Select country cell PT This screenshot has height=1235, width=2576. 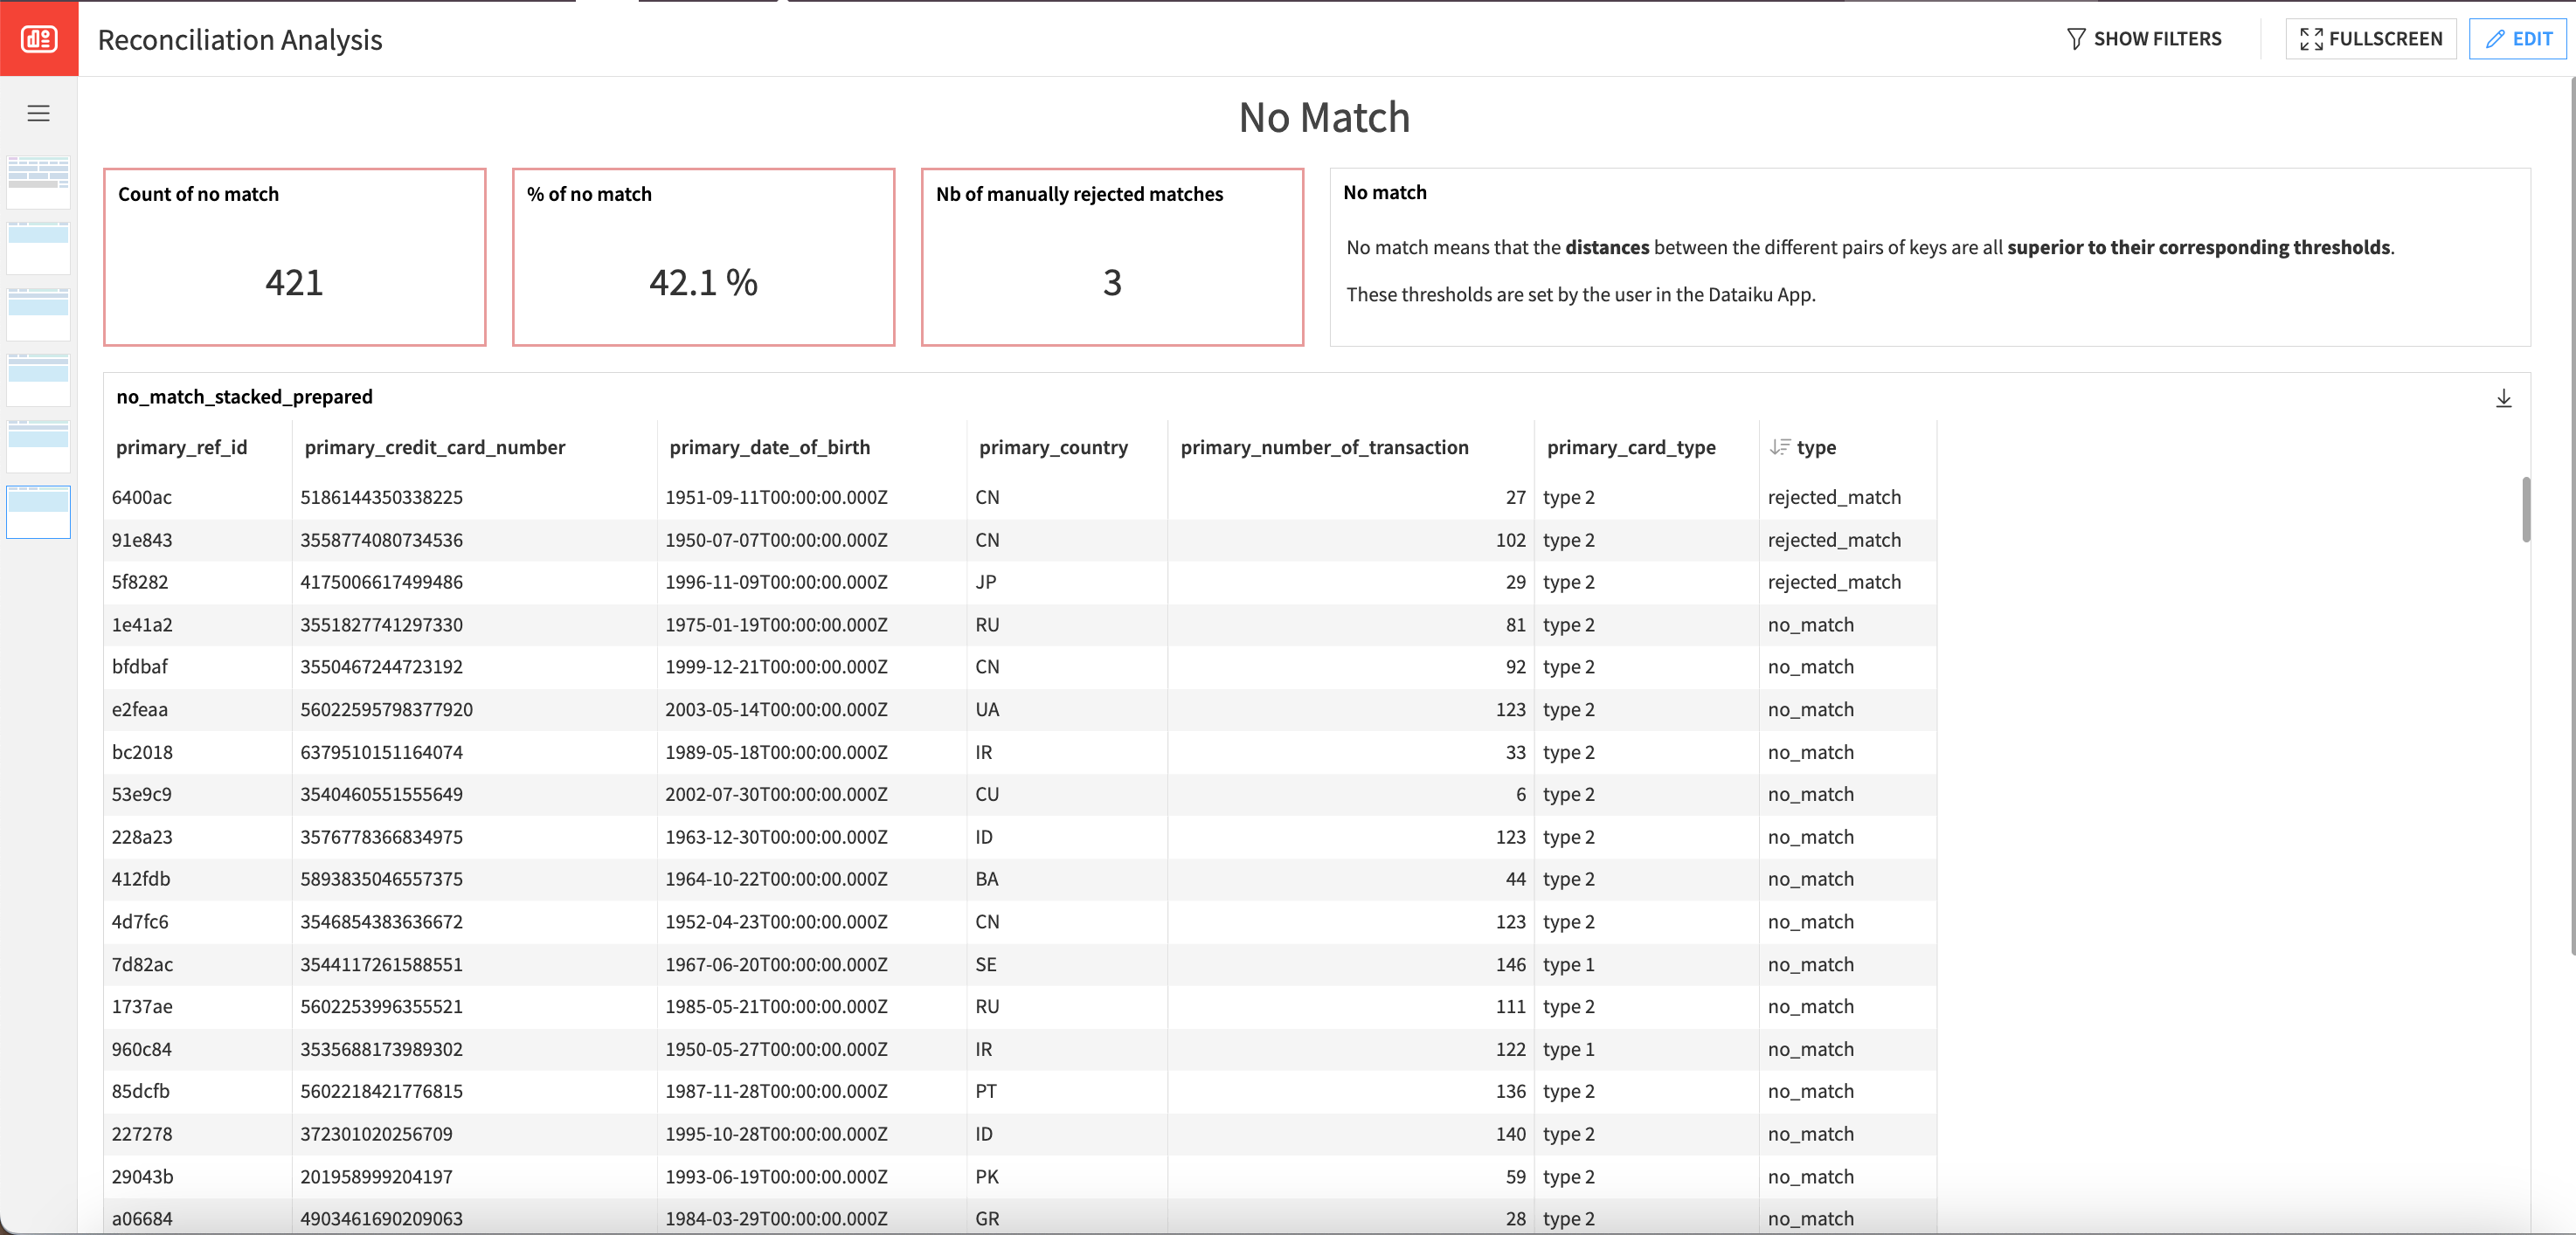[986, 1091]
